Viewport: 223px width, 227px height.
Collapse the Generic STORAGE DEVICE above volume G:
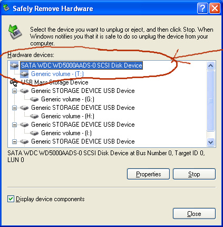pos(14,91)
